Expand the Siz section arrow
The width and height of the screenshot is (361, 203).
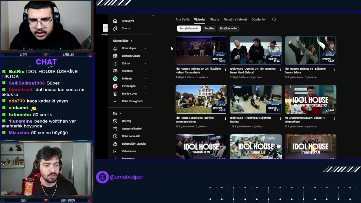pyautogui.click(x=120, y=114)
